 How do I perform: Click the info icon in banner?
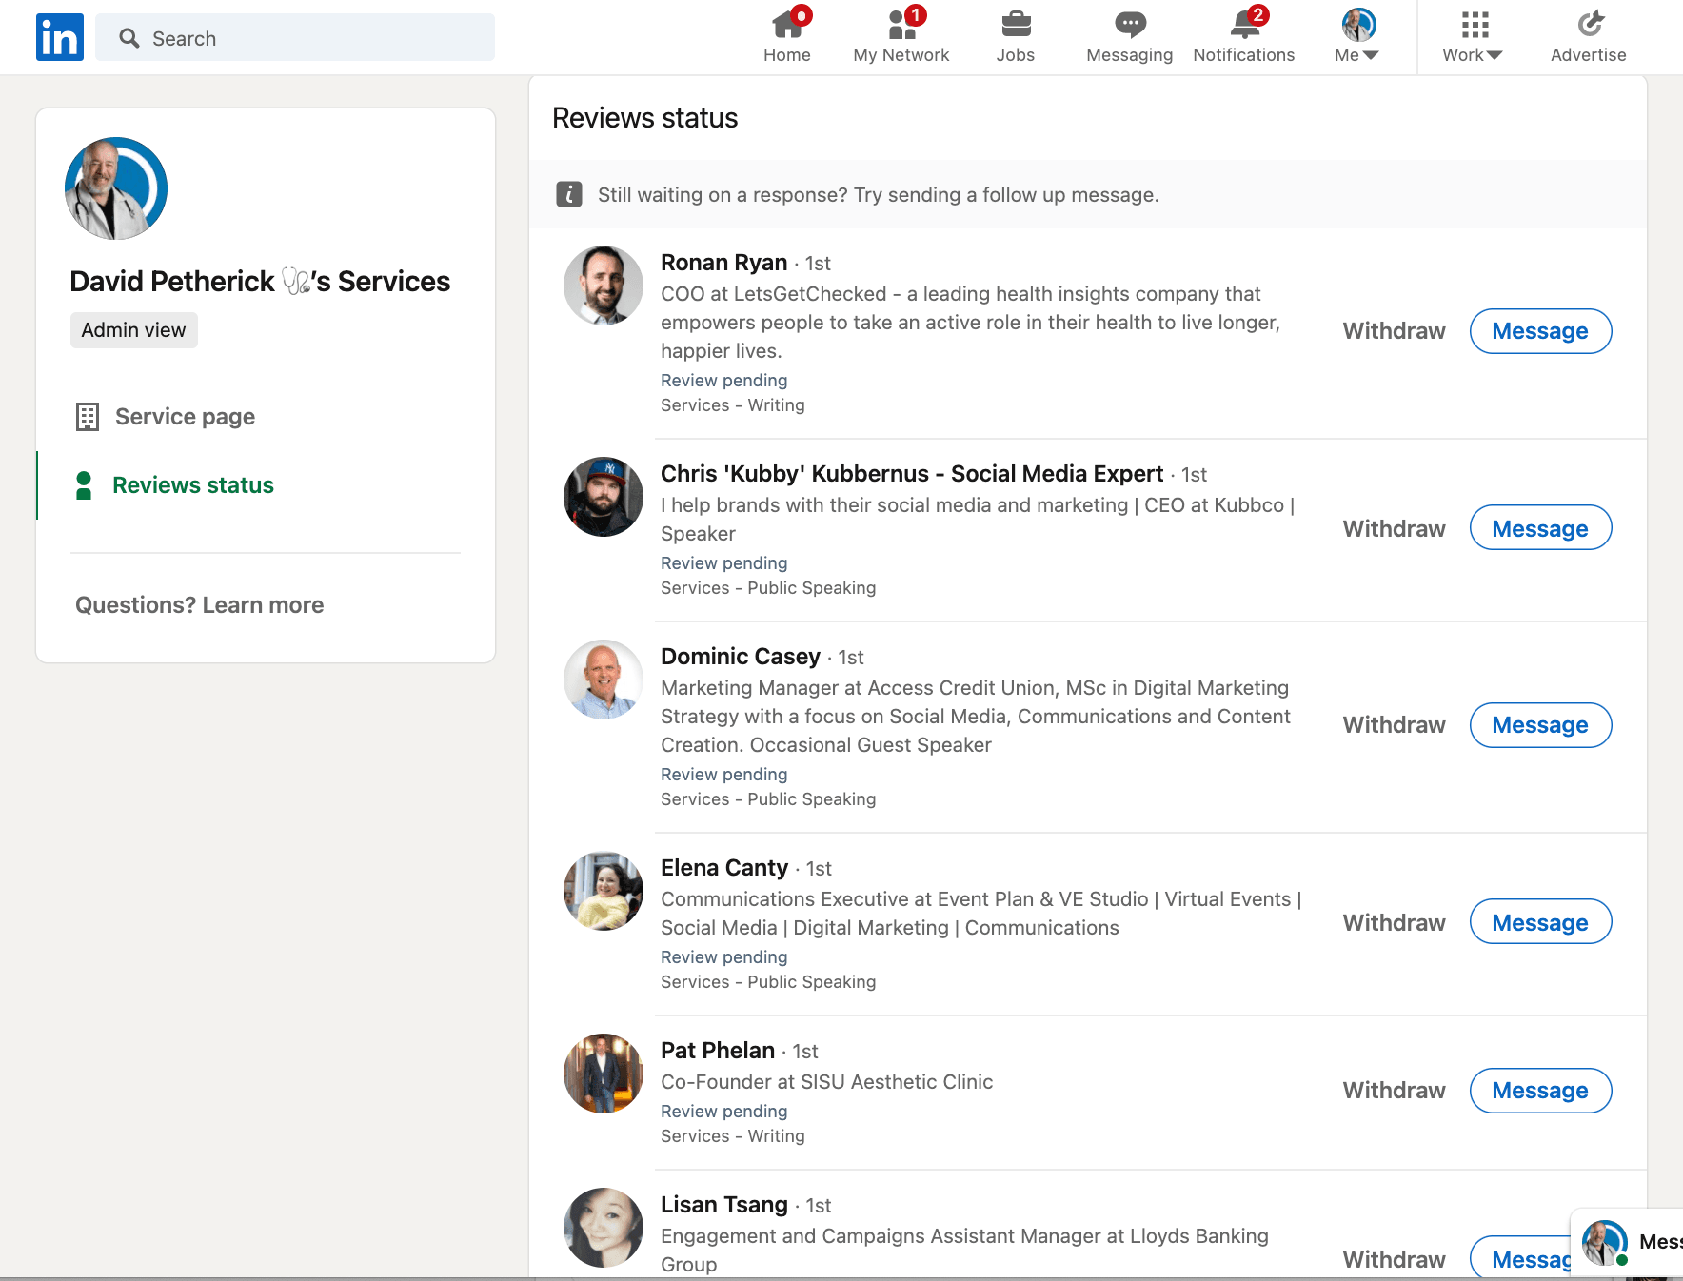point(569,195)
